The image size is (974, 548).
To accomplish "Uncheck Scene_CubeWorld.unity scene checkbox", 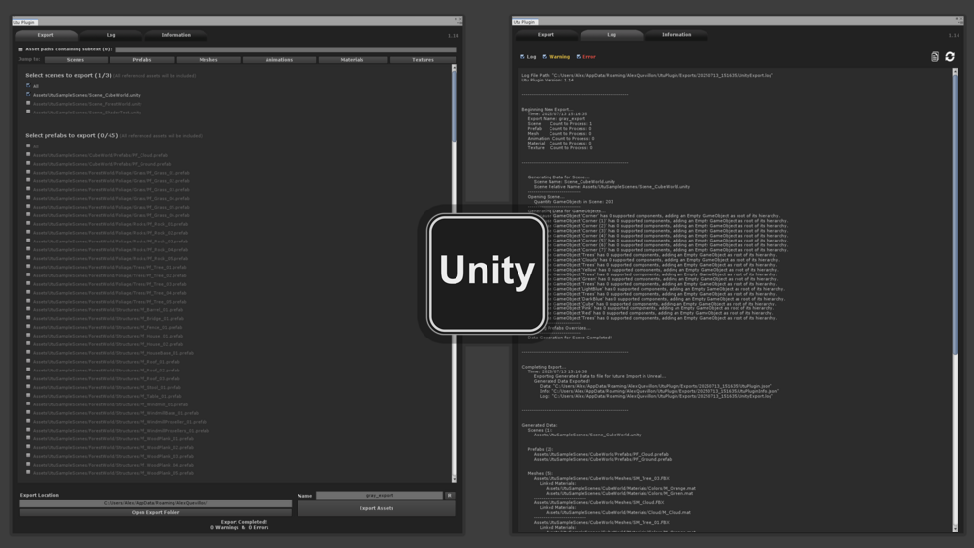I will (28, 94).
